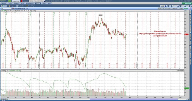This screenshot has width=192, height=101.
Task: Switch to the Analyze tab
Action: [16, 4]
